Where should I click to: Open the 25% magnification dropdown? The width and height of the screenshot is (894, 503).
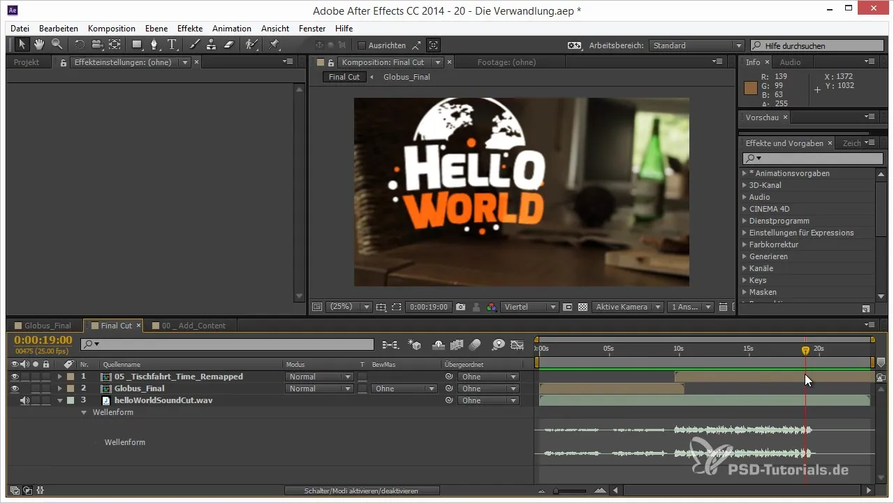click(350, 307)
